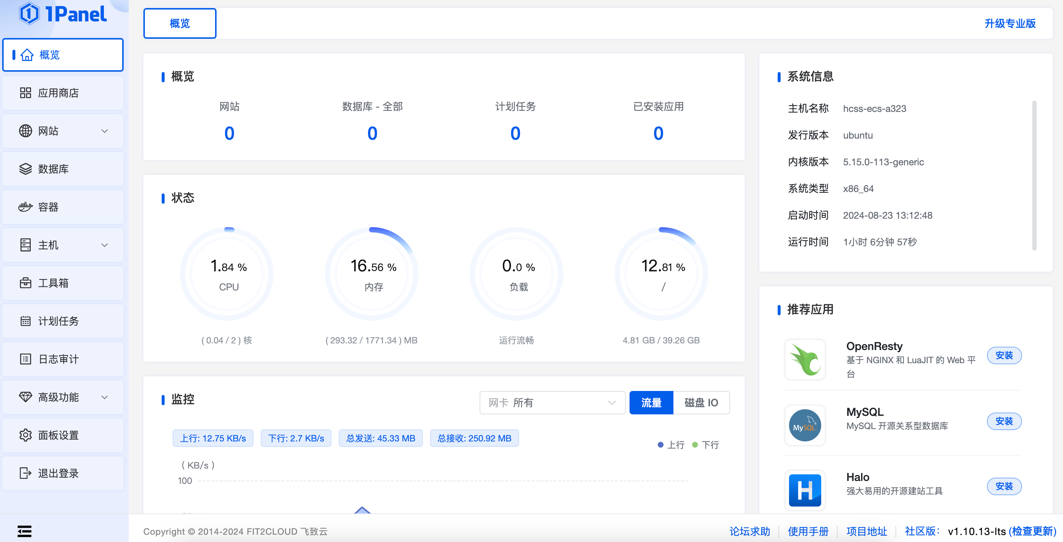
Task: Click the Log Audit (日志审计) icon
Action: 25,359
